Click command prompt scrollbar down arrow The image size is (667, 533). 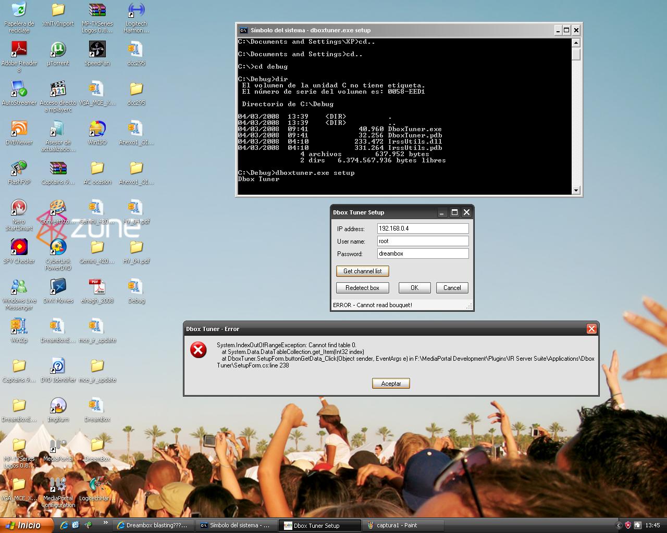pos(576,191)
